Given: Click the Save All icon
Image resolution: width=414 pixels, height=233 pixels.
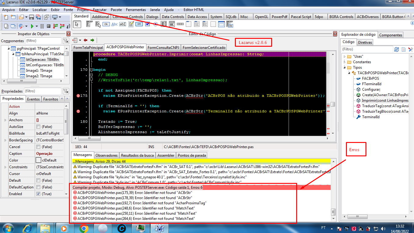Looking at the screenshot, I should tap(38, 17).
